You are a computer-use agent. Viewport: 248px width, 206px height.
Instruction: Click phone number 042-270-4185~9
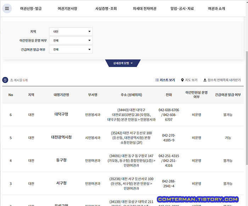coord(169,138)
